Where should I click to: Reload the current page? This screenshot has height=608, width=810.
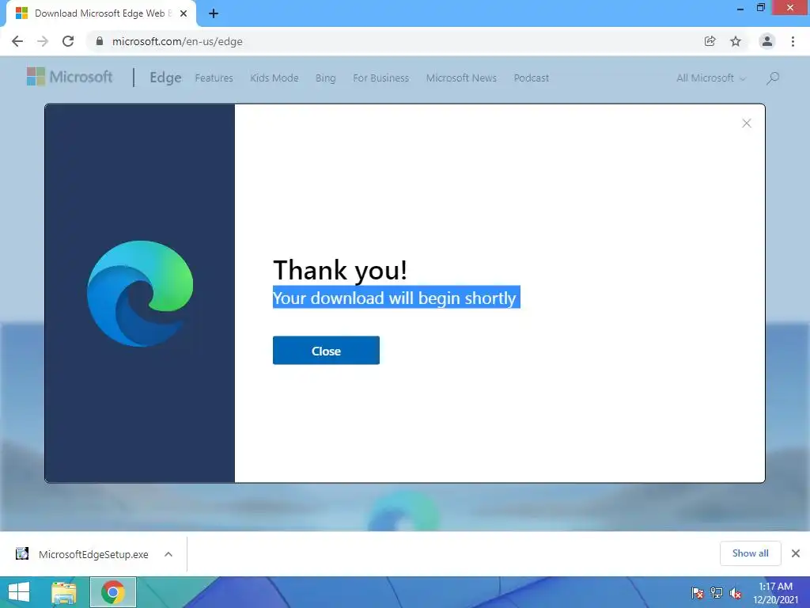68,41
